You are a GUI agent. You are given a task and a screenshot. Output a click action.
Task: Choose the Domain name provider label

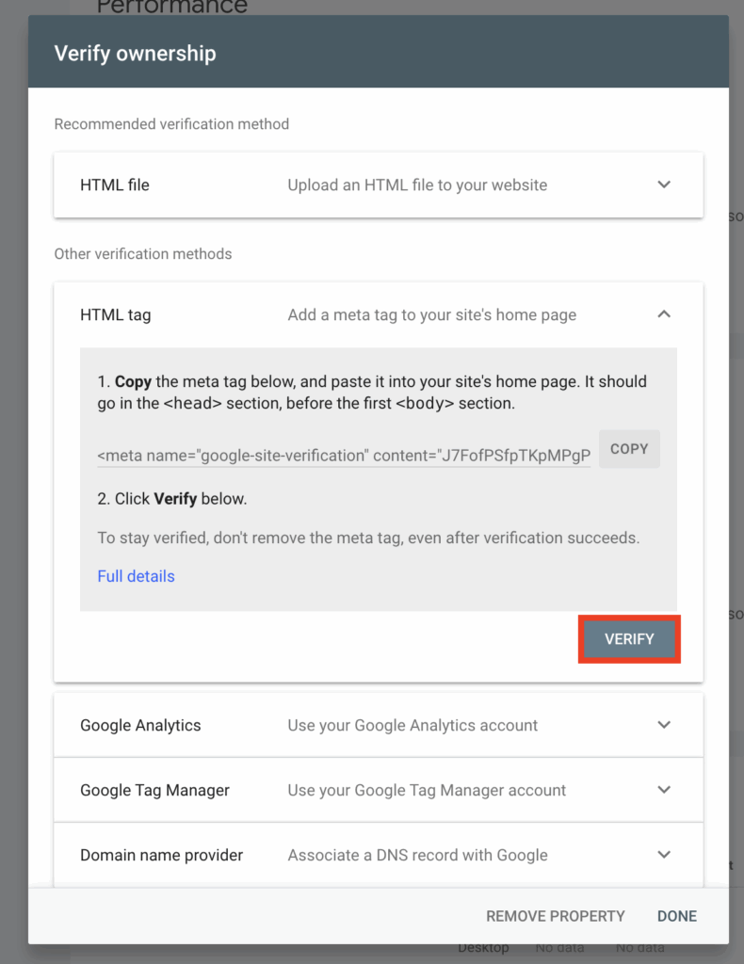(x=161, y=856)
